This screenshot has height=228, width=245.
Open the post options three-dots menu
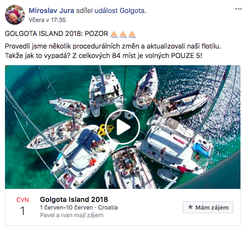click(x=238, y=9)
